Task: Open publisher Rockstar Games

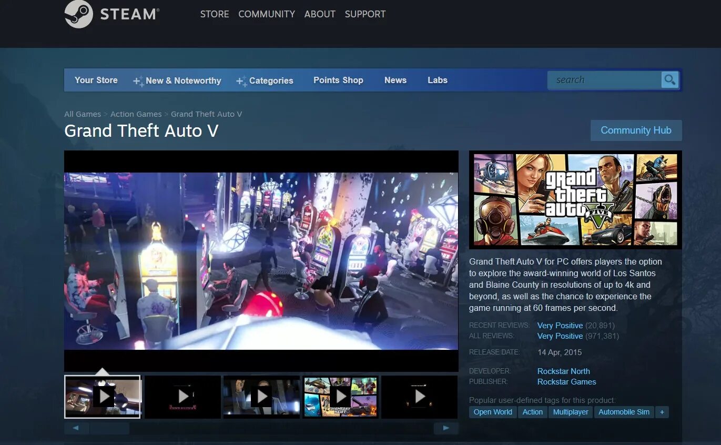Action: (567, 382)
